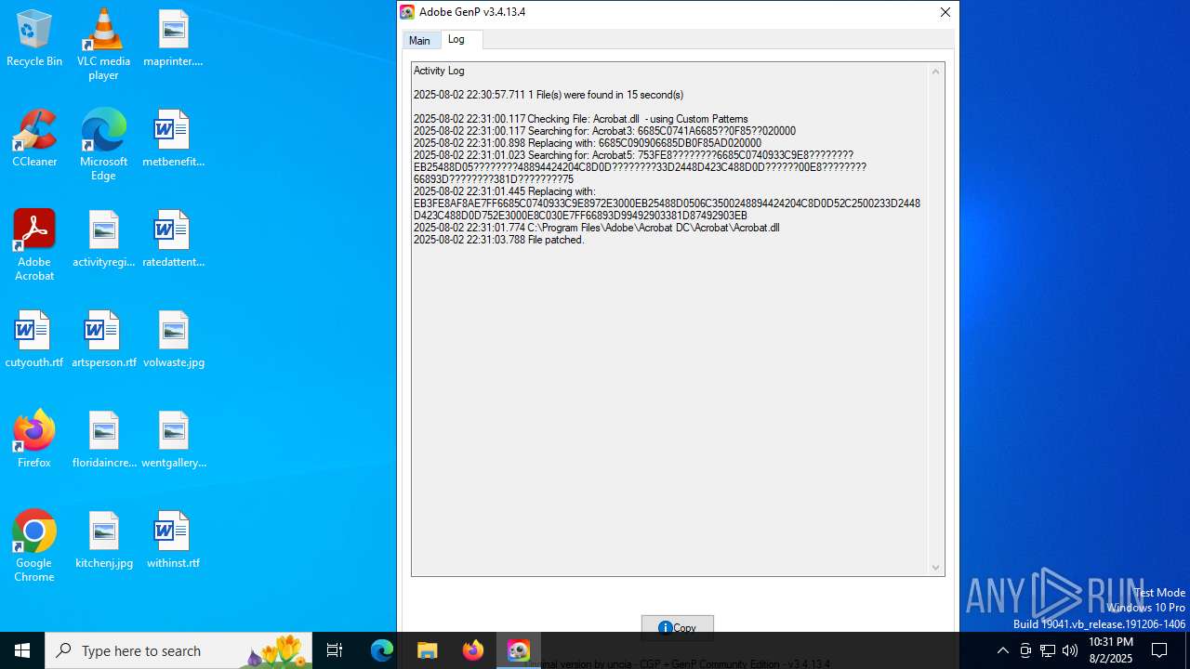Open Microsoft Edge desktop shortcut
The image size is (1190, 669).
[x=103, y=145]
